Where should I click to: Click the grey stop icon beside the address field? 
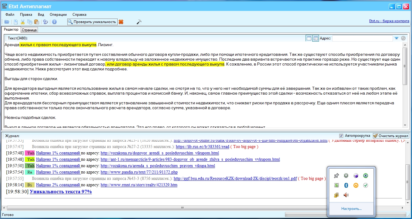[403, 38]
